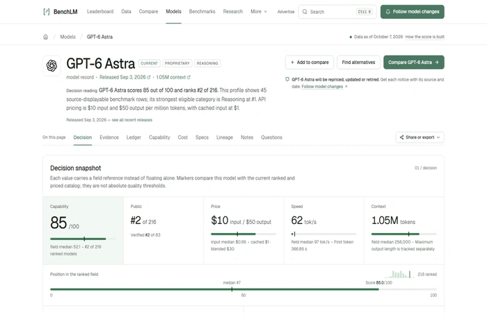Switch to the Specs tab
487x313 pixels.
(x=202, y=137)
